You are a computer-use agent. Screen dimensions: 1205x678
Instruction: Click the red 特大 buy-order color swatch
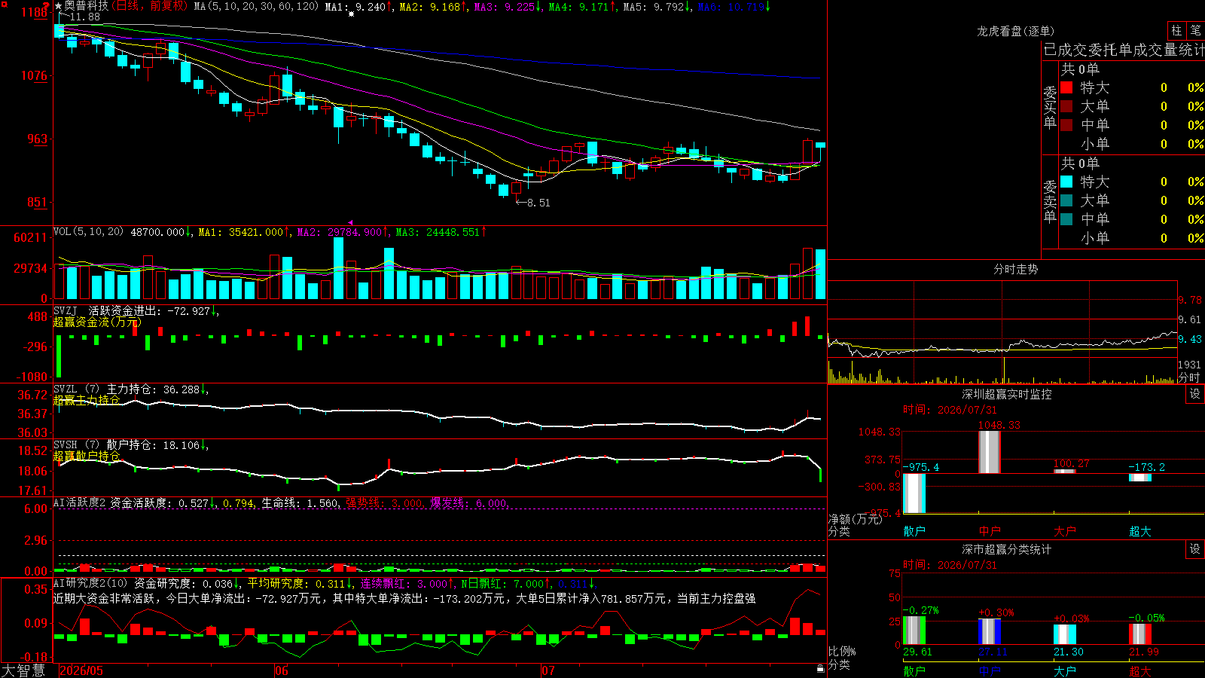(1066, 87)
